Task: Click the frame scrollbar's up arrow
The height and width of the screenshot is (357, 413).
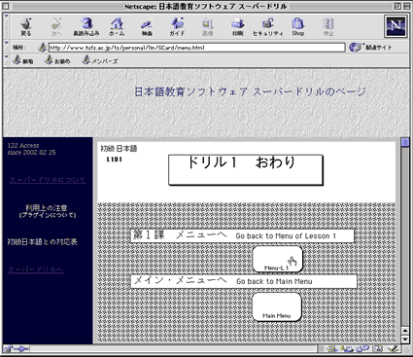Action: coord(404,331)
